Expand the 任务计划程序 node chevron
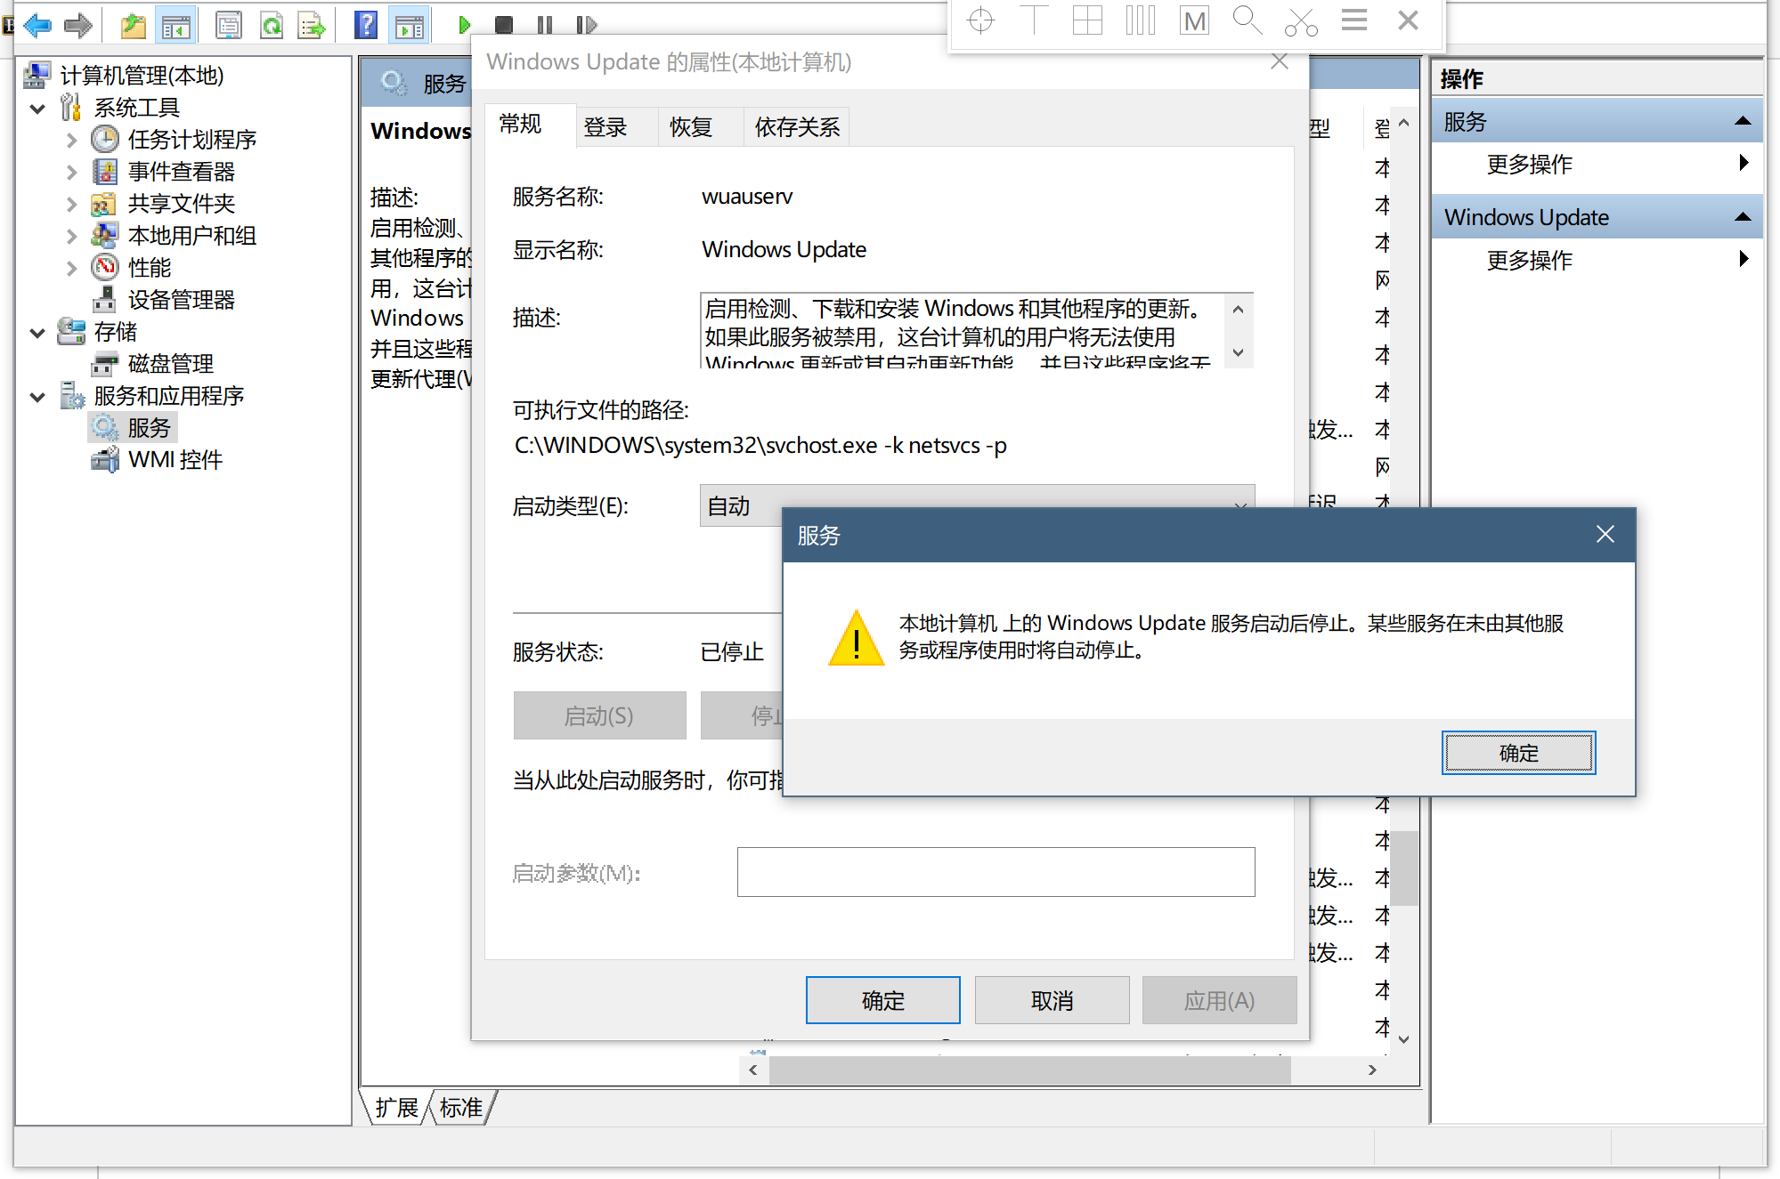This screenshot has width=1780, height=1179. click(x=71, y=141)
